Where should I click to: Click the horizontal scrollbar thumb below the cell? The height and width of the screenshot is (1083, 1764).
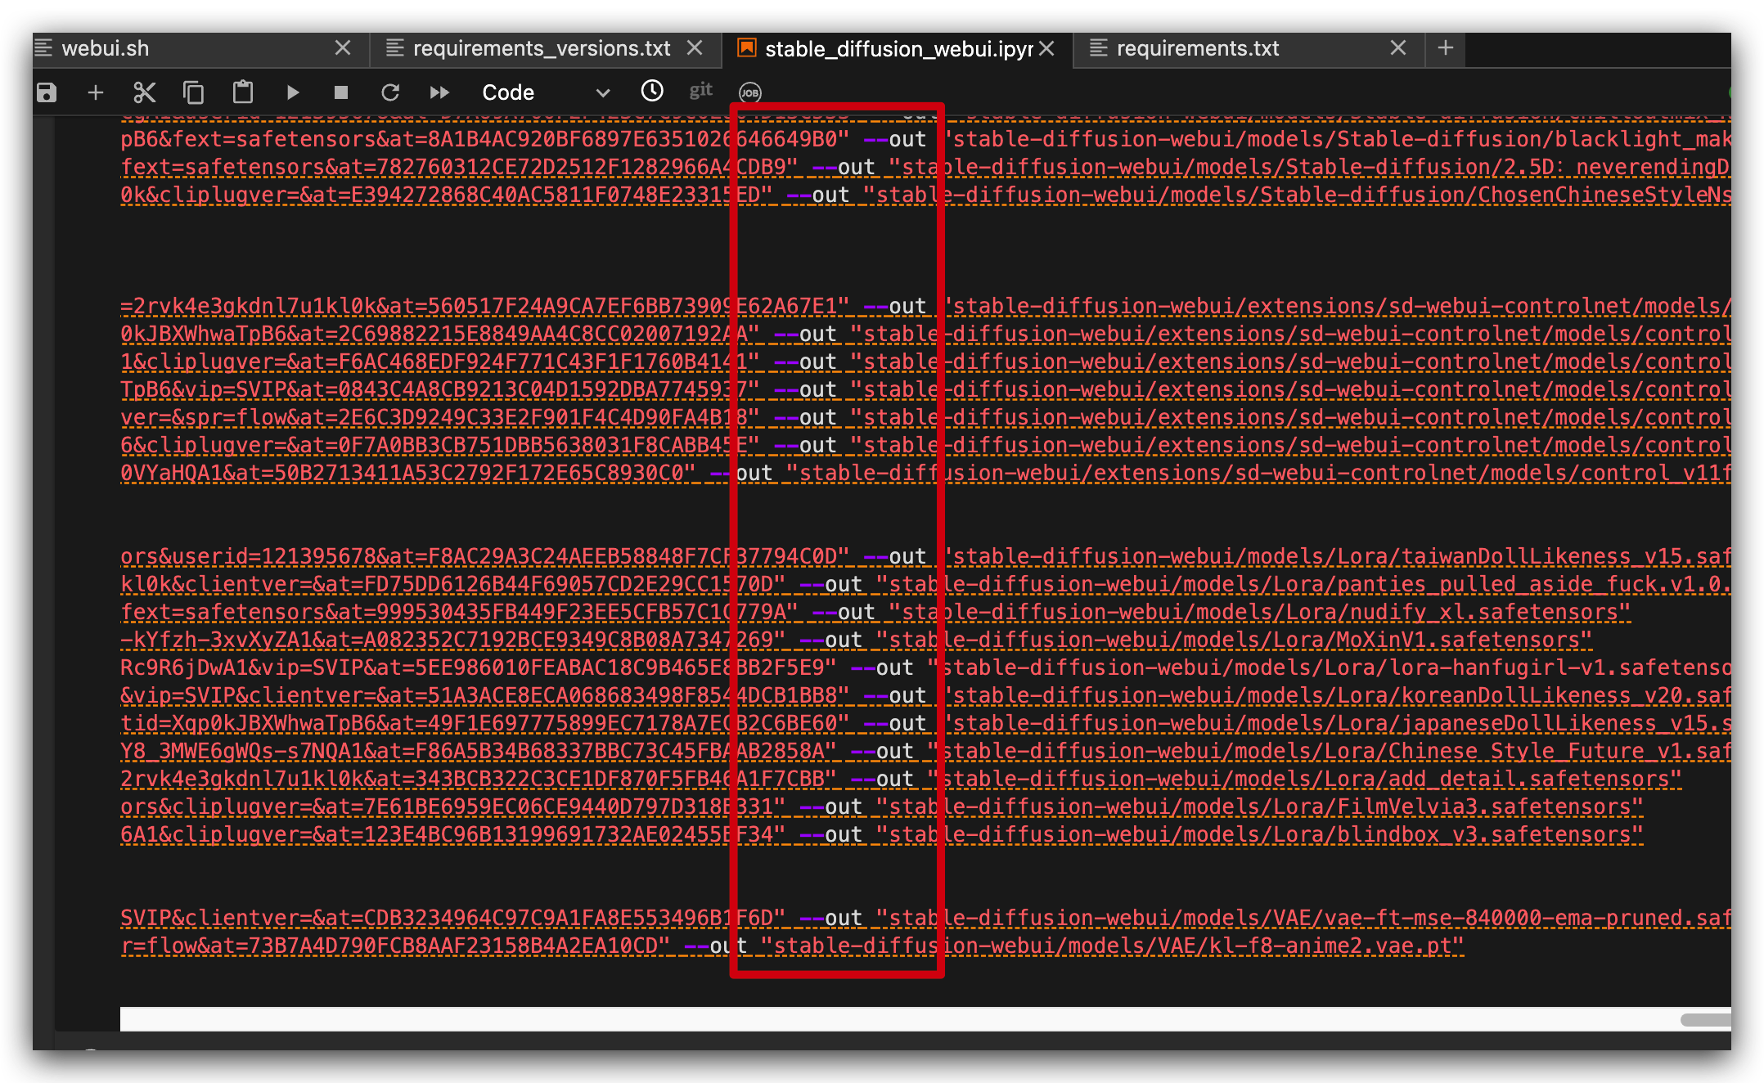pos(1705,1019)
